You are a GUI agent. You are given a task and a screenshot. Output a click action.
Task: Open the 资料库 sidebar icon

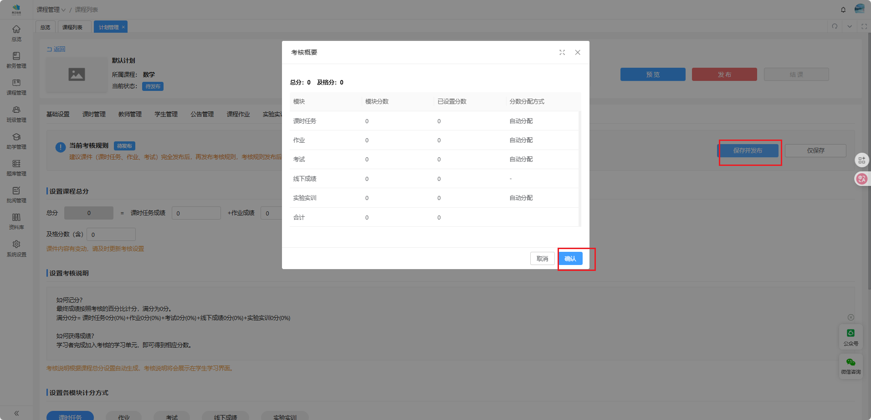(x=16, y=221)
